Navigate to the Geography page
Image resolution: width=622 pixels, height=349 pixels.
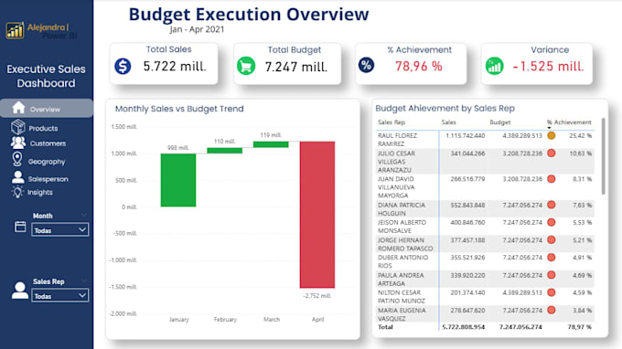pyautogui.click(x=47, y=162)
